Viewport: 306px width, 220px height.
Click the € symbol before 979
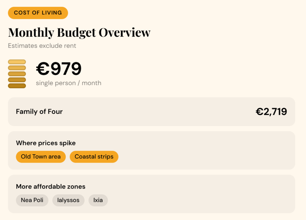(42, 69)
